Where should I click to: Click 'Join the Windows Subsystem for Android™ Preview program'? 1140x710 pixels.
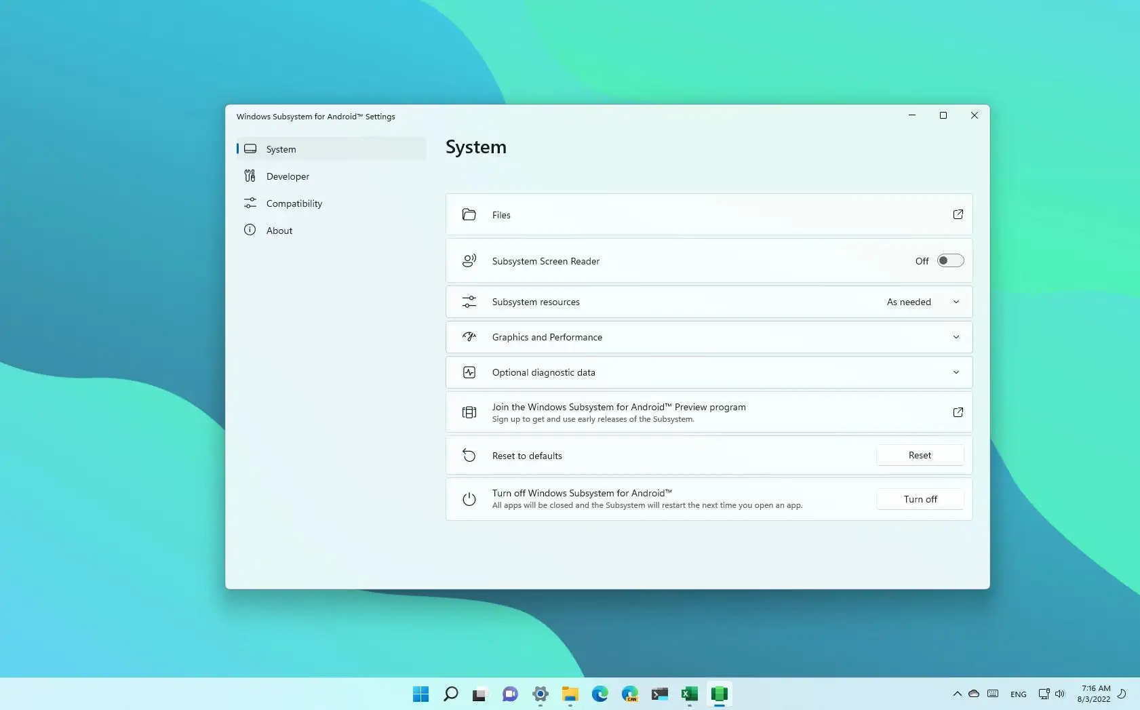(618, 407)
